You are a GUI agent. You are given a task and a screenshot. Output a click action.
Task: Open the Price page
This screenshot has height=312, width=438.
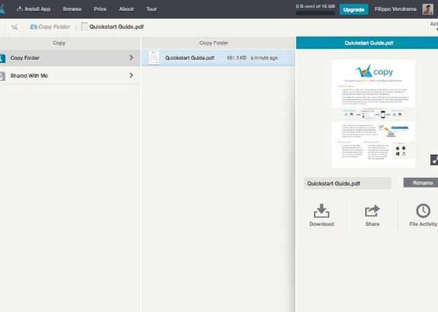(x=100, y=9)
